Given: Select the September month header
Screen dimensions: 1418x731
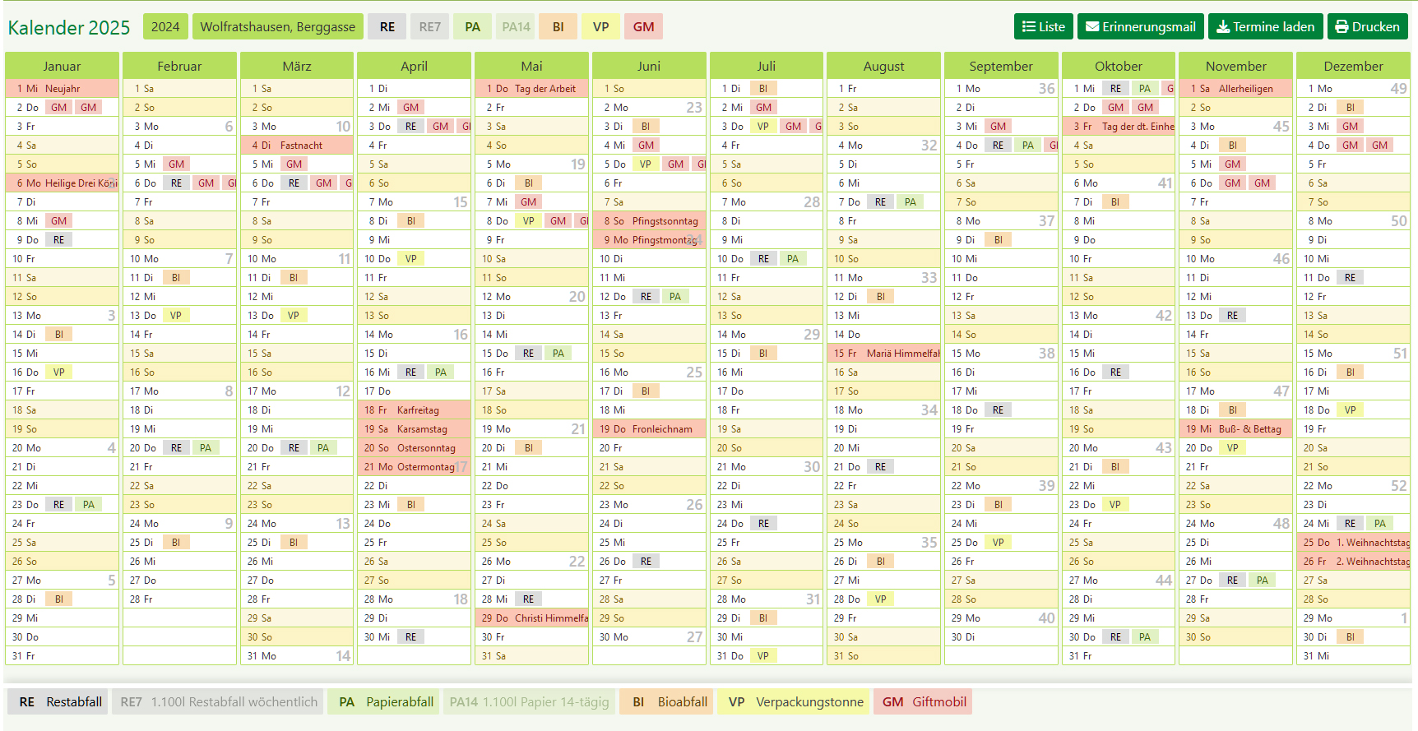Looking at the screenshot, I should point(1001,66).
